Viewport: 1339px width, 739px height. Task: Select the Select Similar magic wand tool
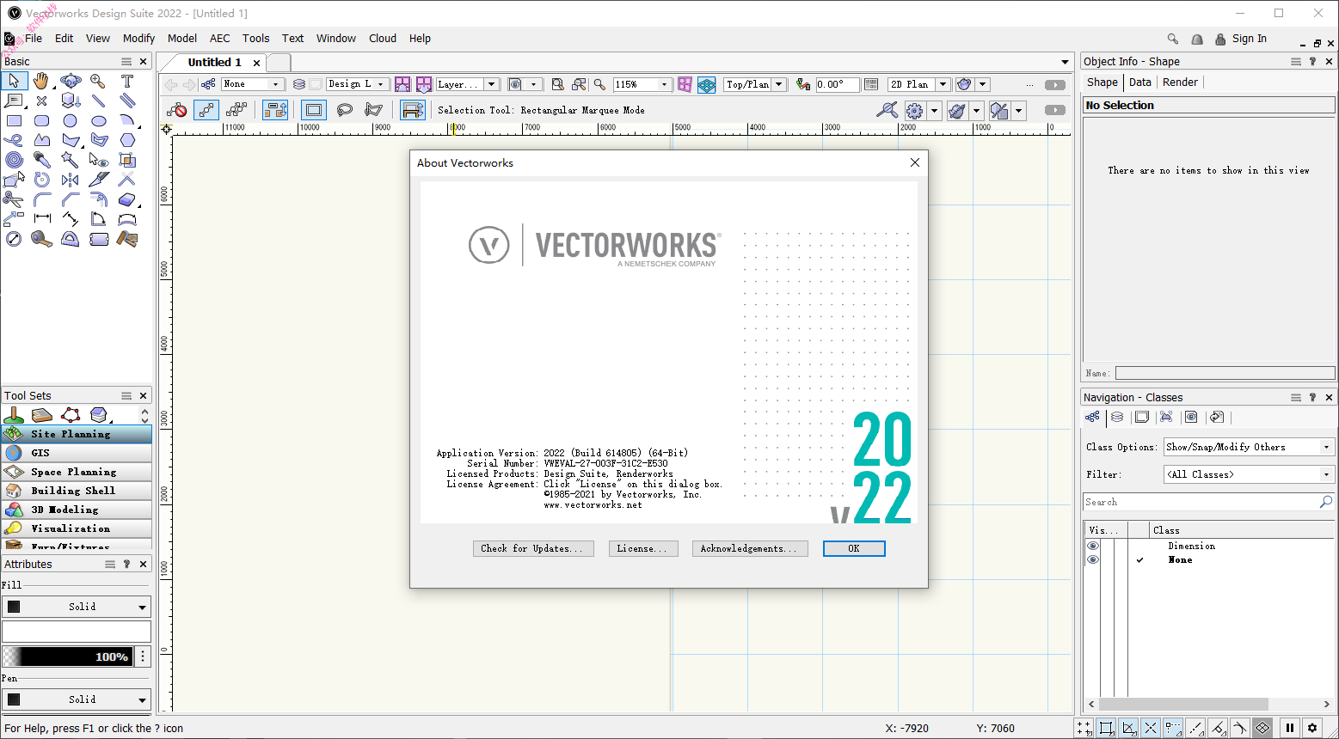71,160
